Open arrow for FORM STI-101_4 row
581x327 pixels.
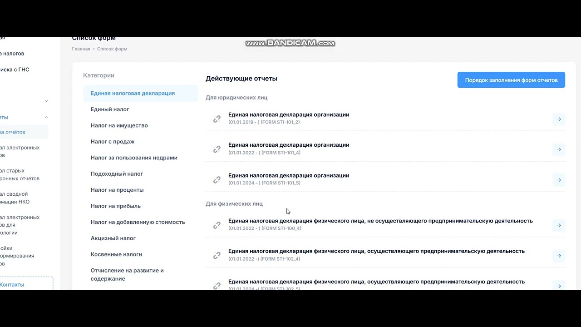pyautogui.click(x=559, y=149)
